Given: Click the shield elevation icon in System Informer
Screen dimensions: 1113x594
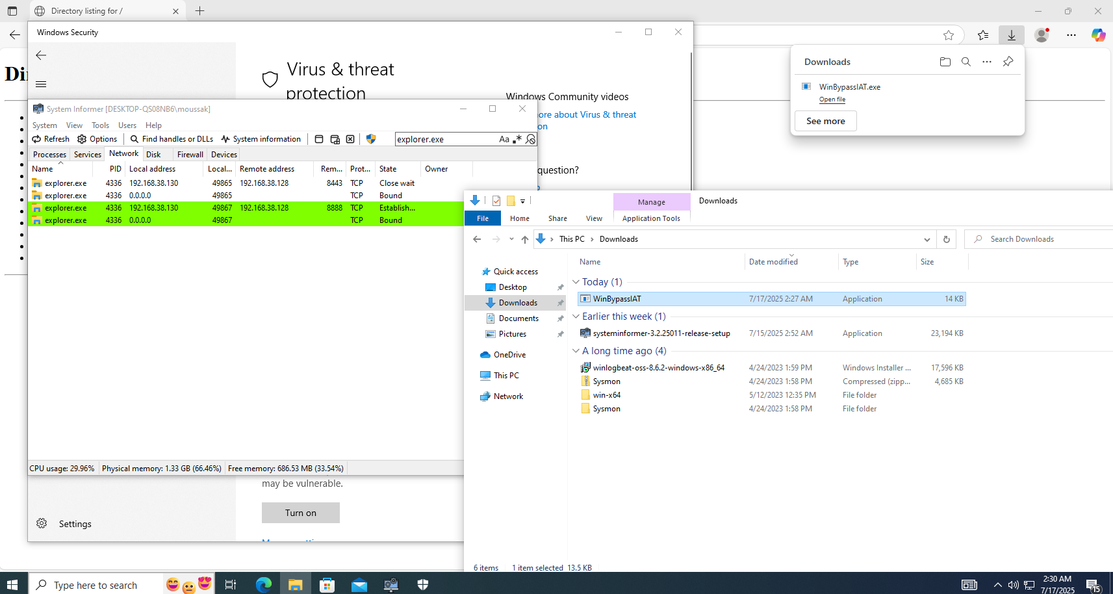Looking at the screenshot, I should coord(371,139).
